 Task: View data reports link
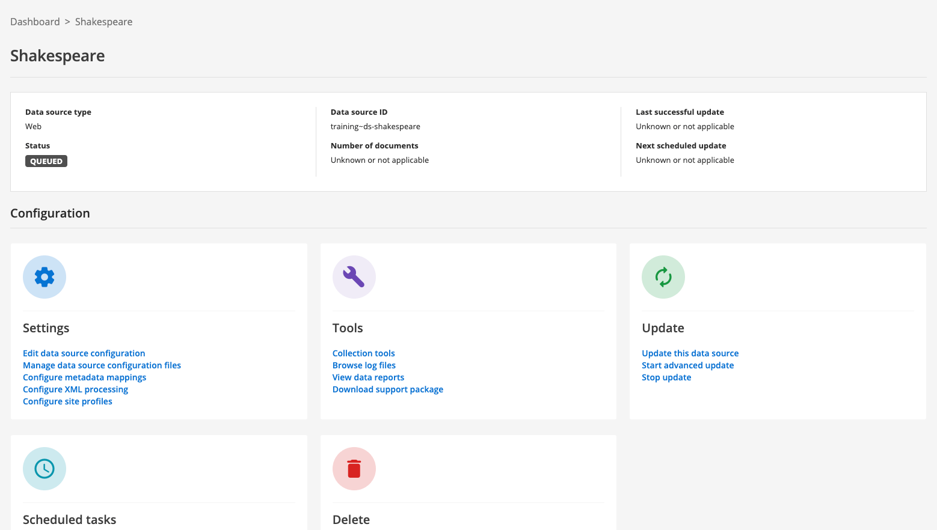[x=368, y=377]
